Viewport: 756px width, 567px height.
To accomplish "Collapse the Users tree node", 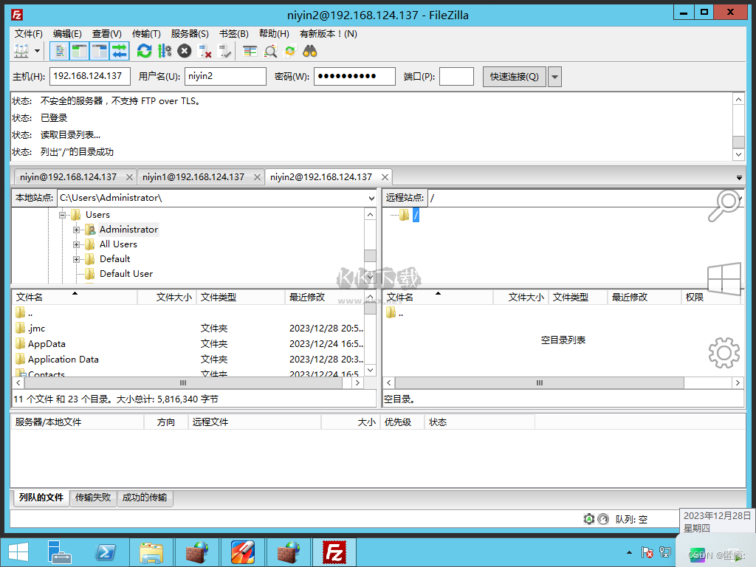I will [62, 215].
